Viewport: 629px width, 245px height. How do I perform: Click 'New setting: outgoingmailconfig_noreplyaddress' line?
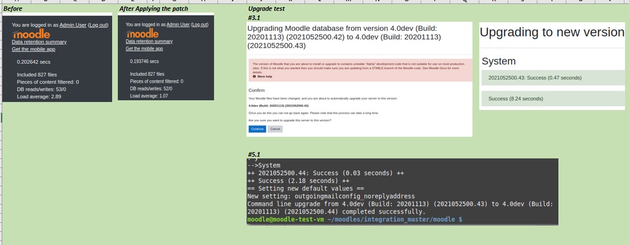331,196
